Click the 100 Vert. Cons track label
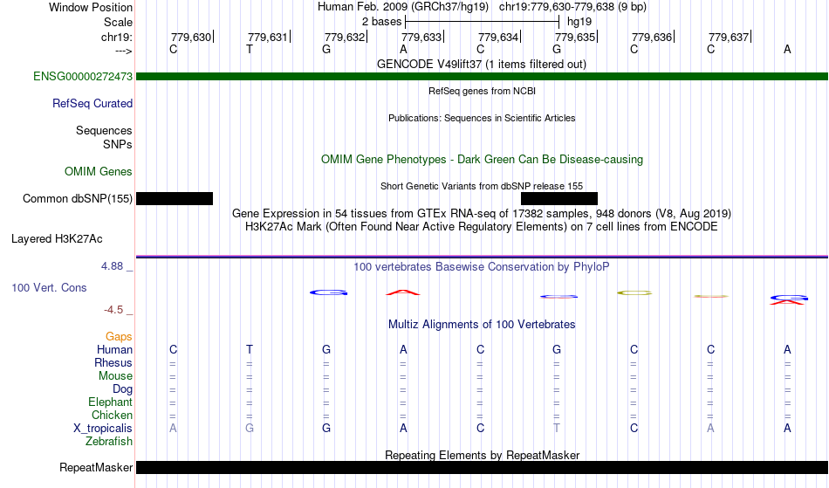Viewport: 829px width, 488px height. point(49,287)
